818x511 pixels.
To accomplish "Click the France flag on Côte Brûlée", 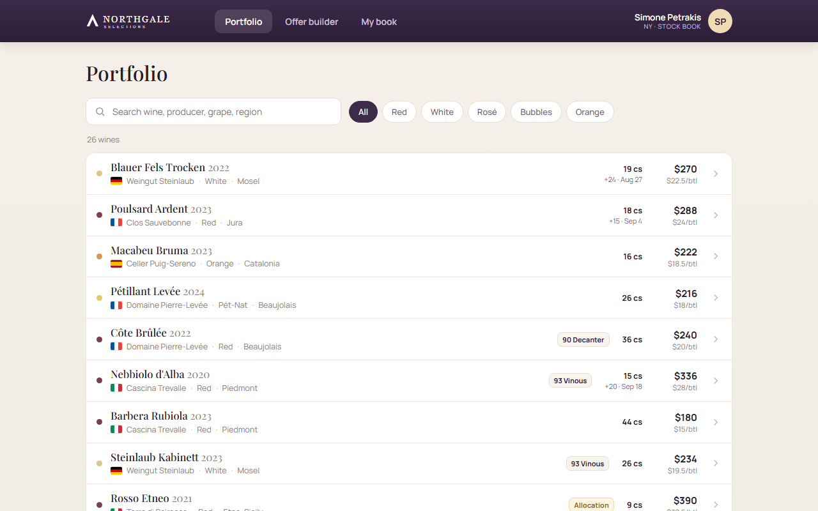I will 116,347.
